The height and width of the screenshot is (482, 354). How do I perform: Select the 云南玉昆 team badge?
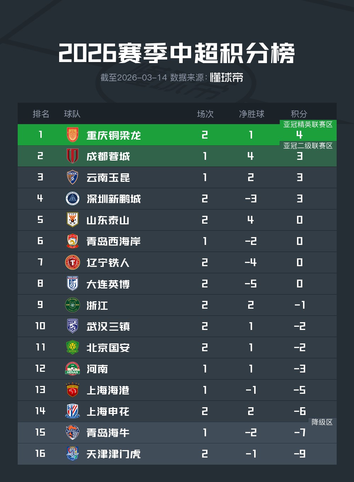click(73, 177)
